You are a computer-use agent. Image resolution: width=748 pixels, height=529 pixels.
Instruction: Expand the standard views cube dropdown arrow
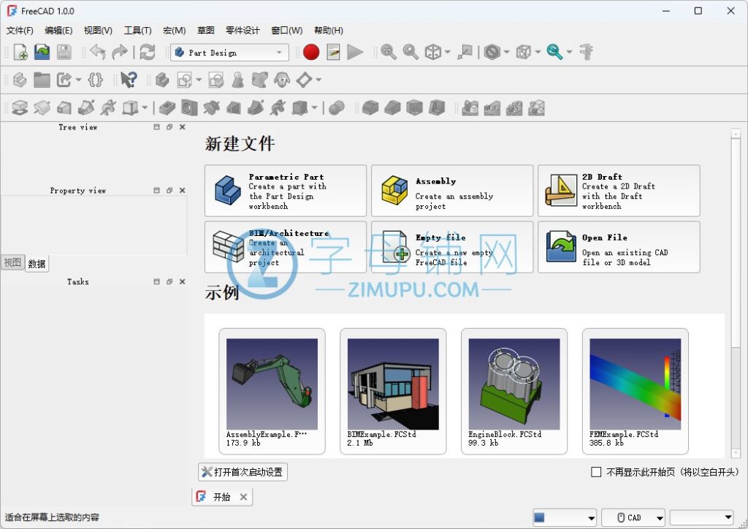click(x=448, y=52)
